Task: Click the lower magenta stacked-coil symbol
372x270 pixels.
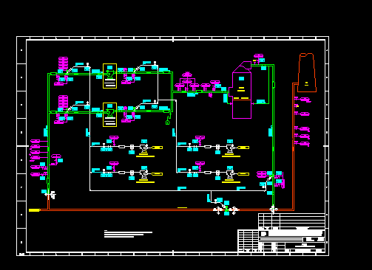Action: click(63, 102)
